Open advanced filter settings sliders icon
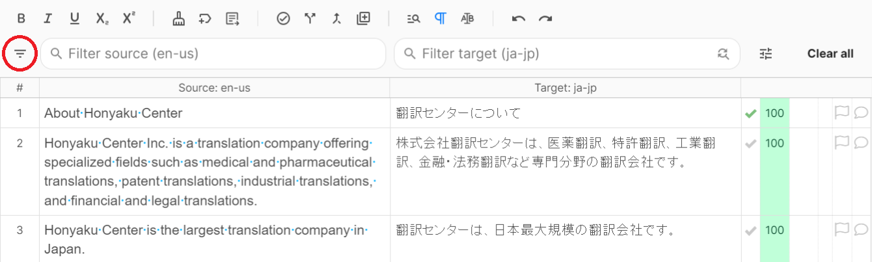Viewport: 872px width, 262px height. click(765, 54)
